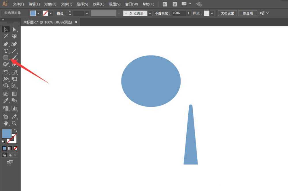Open the 3 点圆形 brush dropdown
Image resolution: width=288 pixels, height=191 pixels.
click(150, 13)
